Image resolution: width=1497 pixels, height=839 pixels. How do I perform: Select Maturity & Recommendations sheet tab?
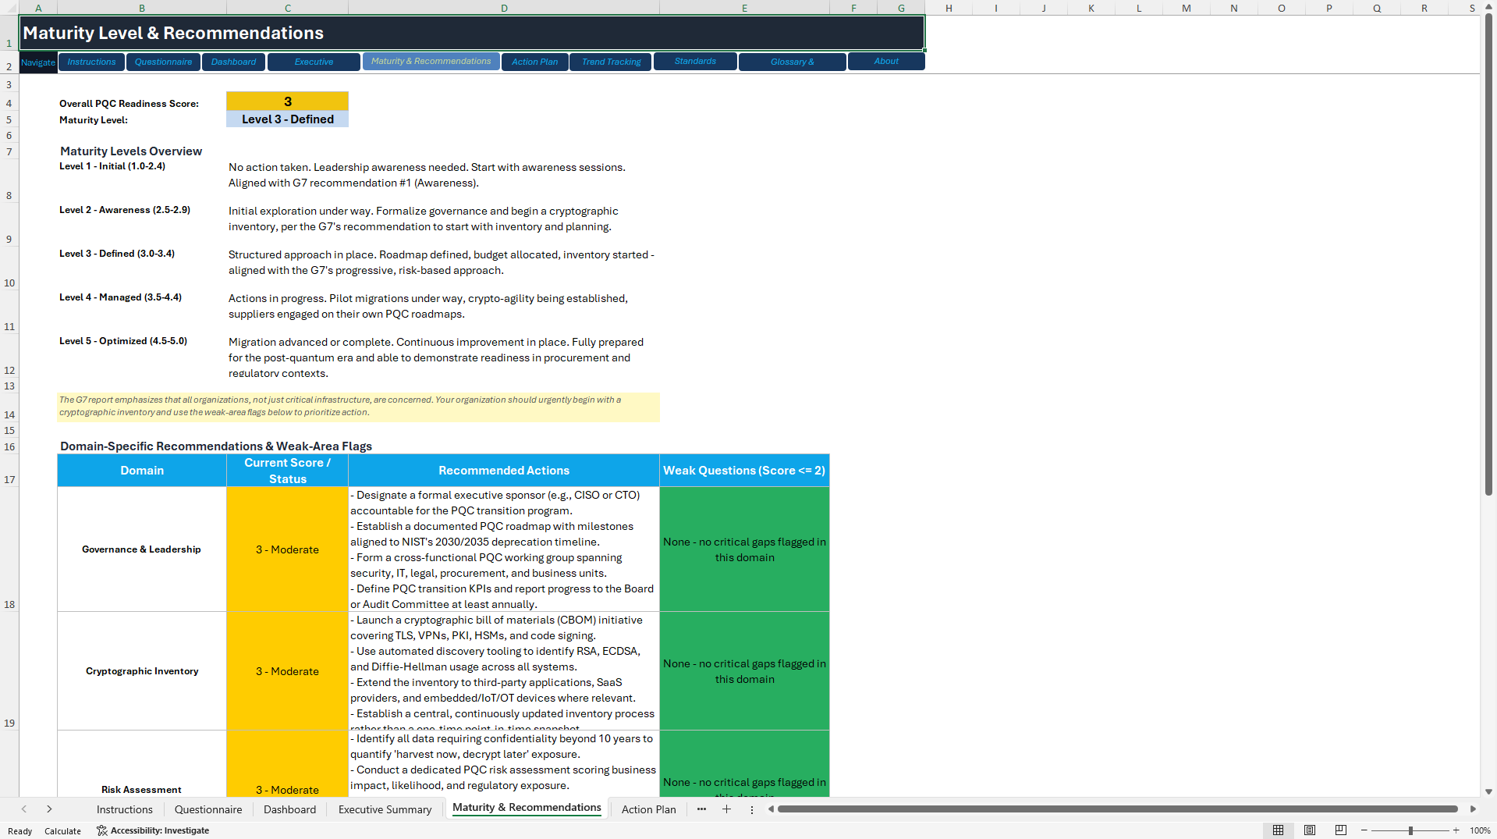[527, 808]
